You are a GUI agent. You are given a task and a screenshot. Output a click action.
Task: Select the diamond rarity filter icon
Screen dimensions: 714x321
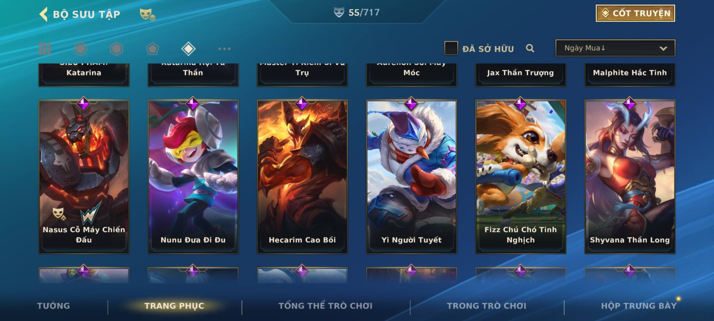(x=188, y=49)
